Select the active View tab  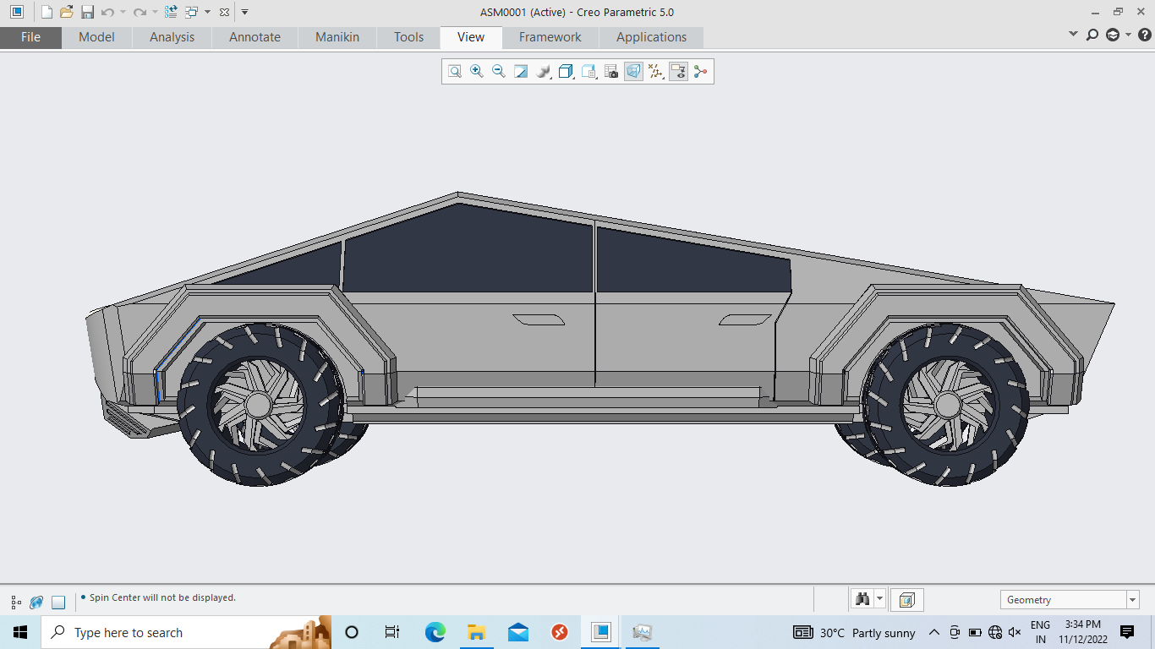coord(471,37)
